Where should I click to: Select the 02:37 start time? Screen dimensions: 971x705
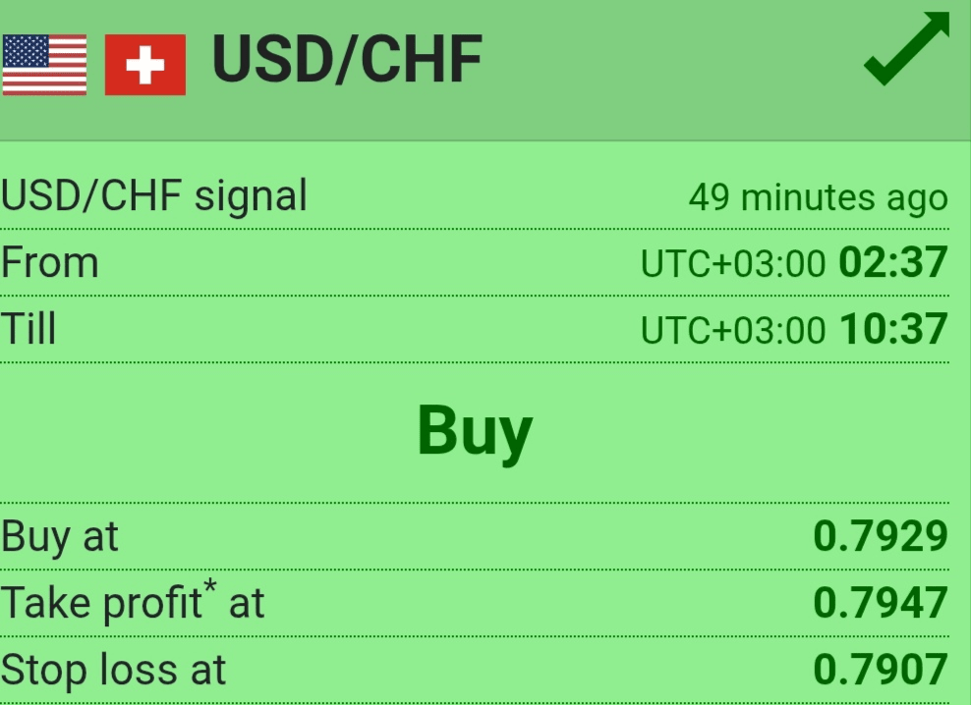(x=893, y=263)
